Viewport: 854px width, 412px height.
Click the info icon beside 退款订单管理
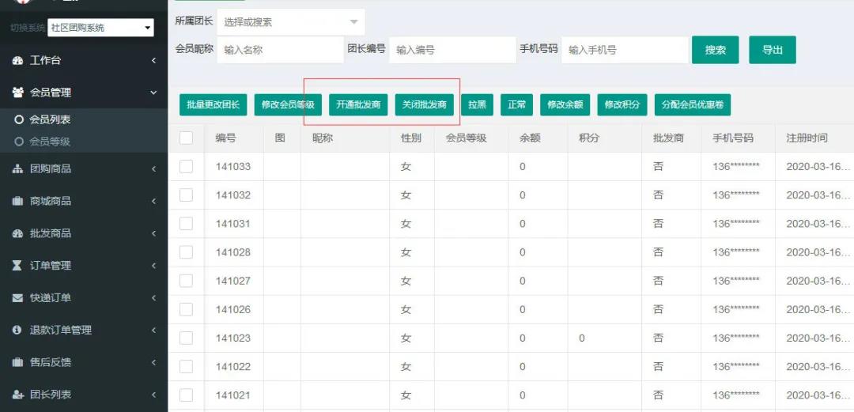[17, 331]
